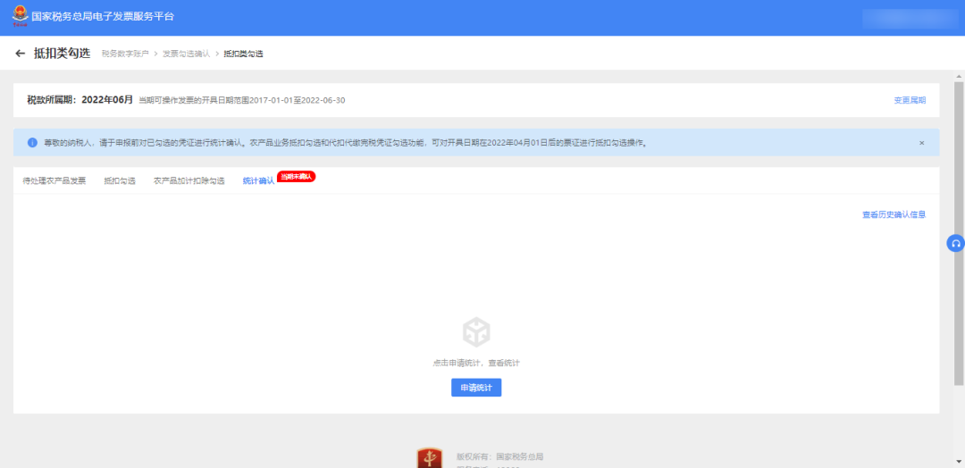Click the blue info icon in the notice banner
Image resolution: width=965 pixels, height=468 pixels.
pos(32,143)
